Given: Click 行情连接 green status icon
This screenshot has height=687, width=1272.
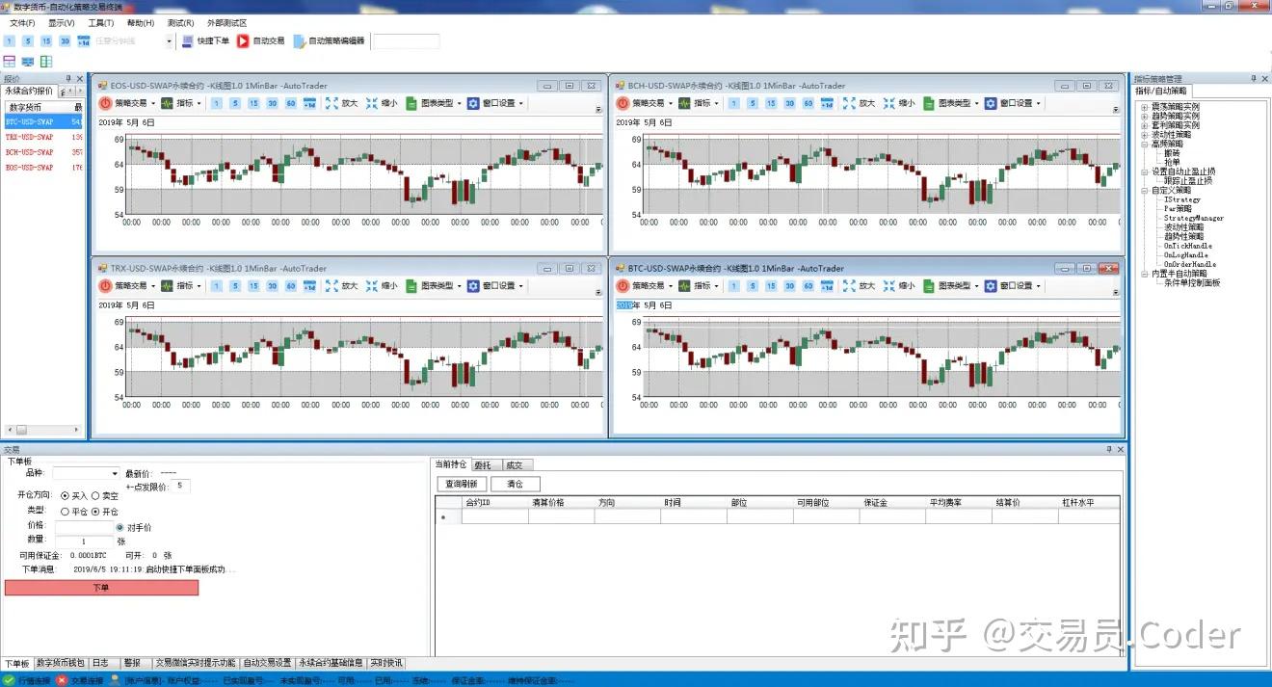Looking at the screenshot, I should pyautogui.click(x=10, y=680).
